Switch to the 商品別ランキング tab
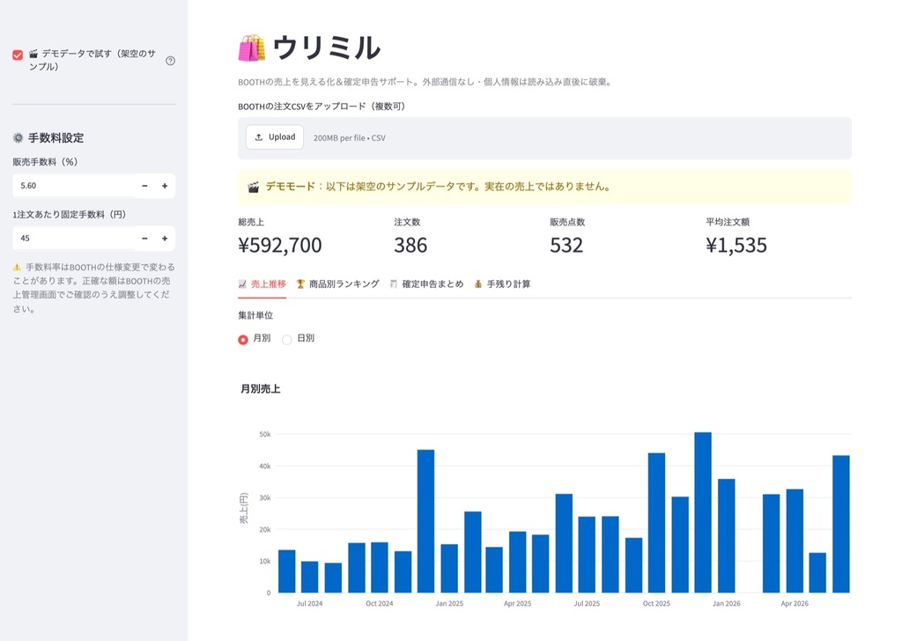 (337, 284)
